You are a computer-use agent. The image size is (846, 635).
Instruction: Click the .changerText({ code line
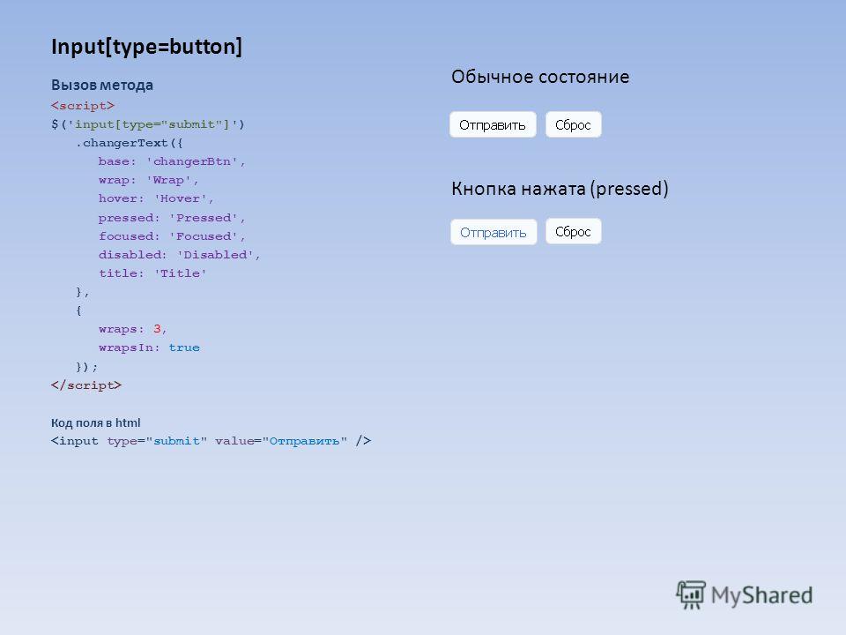pyautogui.click(x=130, y=143)
